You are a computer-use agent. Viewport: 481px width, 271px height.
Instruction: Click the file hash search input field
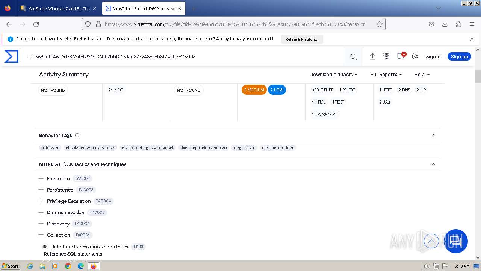point(183,56)
